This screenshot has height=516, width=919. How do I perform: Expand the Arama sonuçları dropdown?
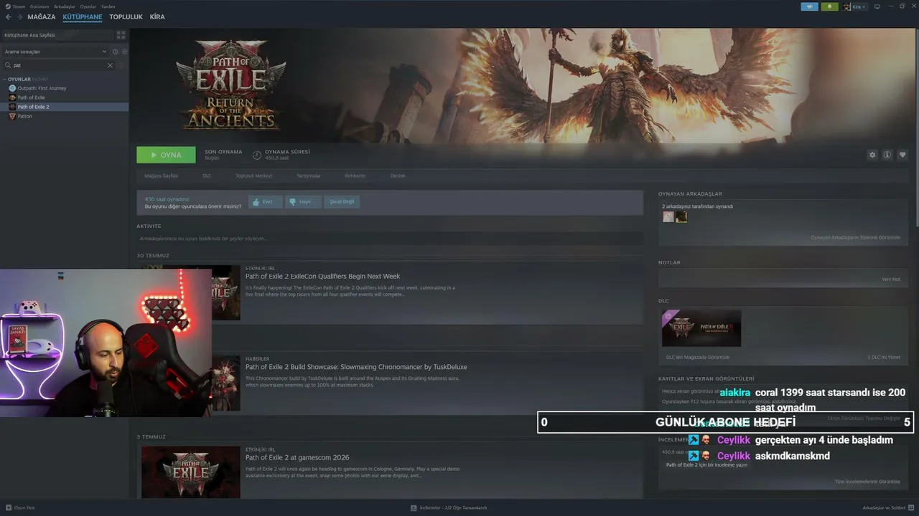[55, 52]
